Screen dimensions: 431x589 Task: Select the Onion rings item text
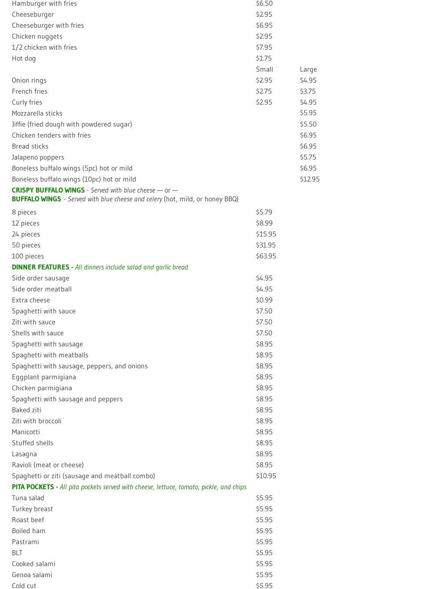[29, 80]
